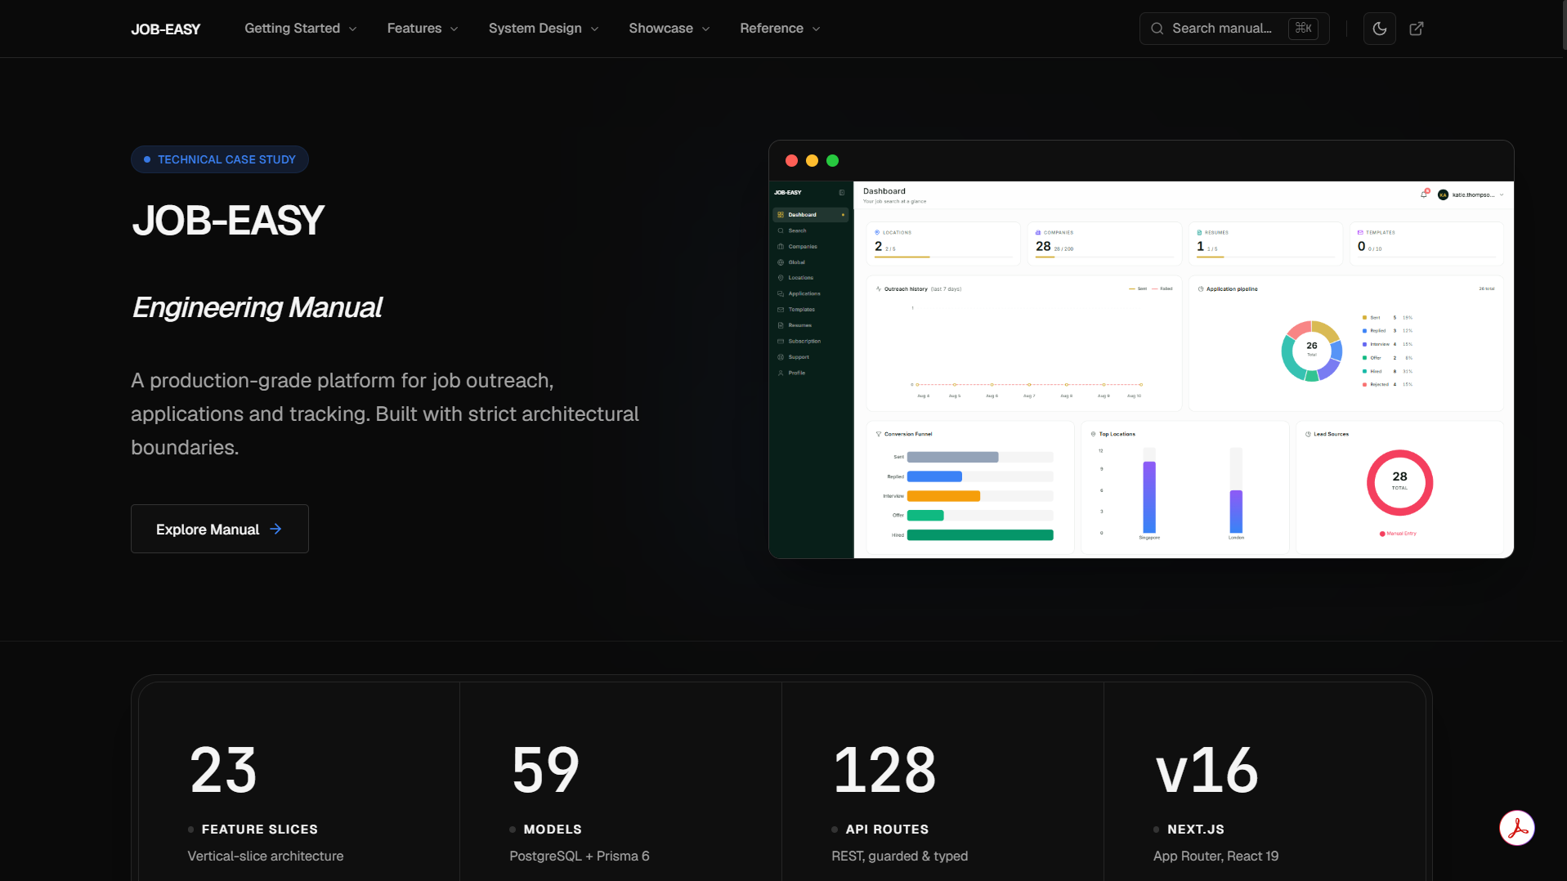Click the notification bell in dashboard preview
1567x881 pixels.
tap(1424, 195)
